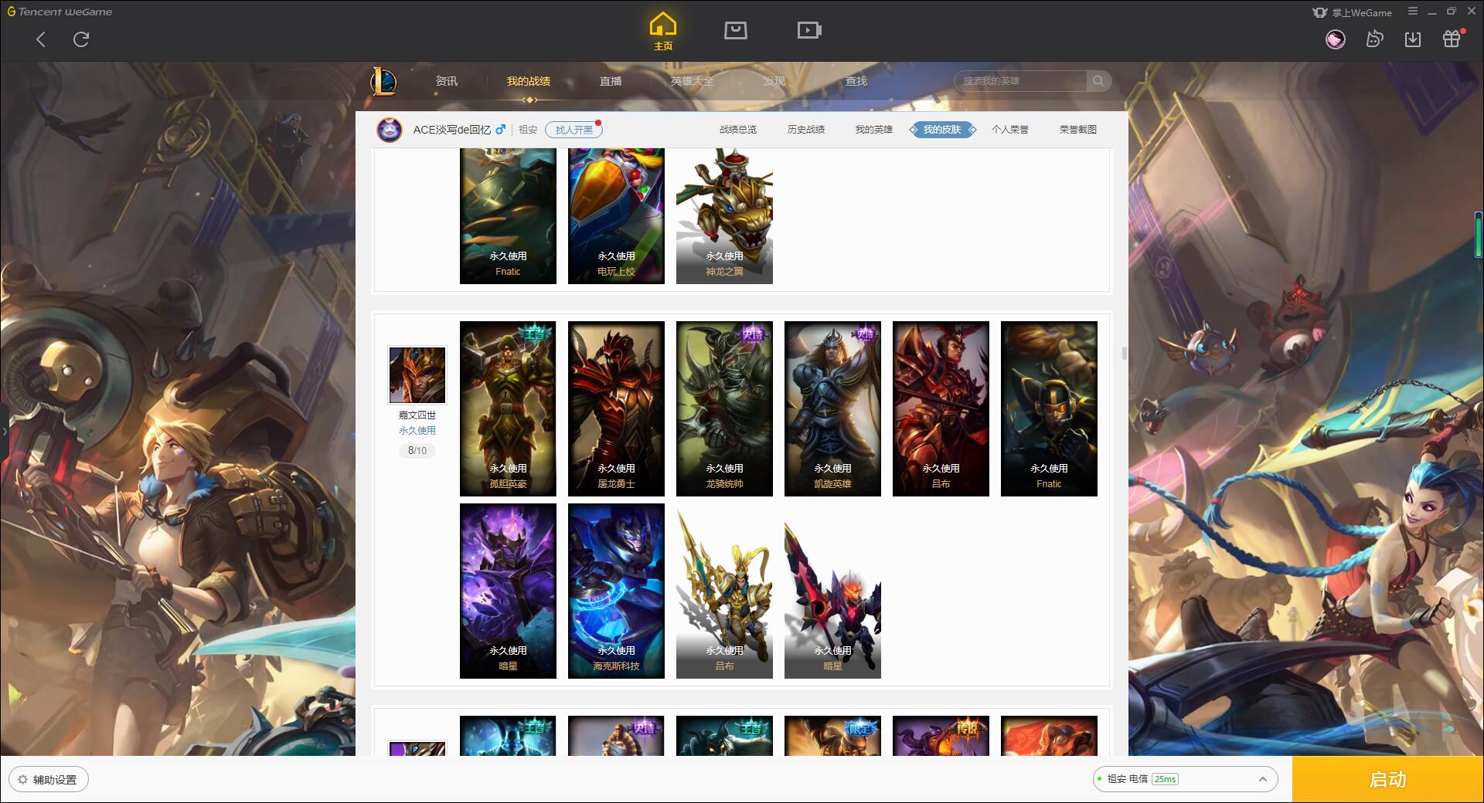Open 荣誉截图 sub-tab
The height and width of the screenshot is (803, 1484).
click(1078, 130)
